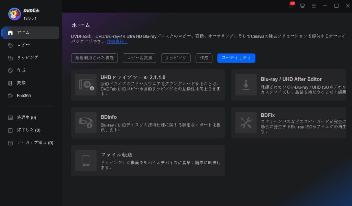Click the store icon in the title bar

click(302, 6)
